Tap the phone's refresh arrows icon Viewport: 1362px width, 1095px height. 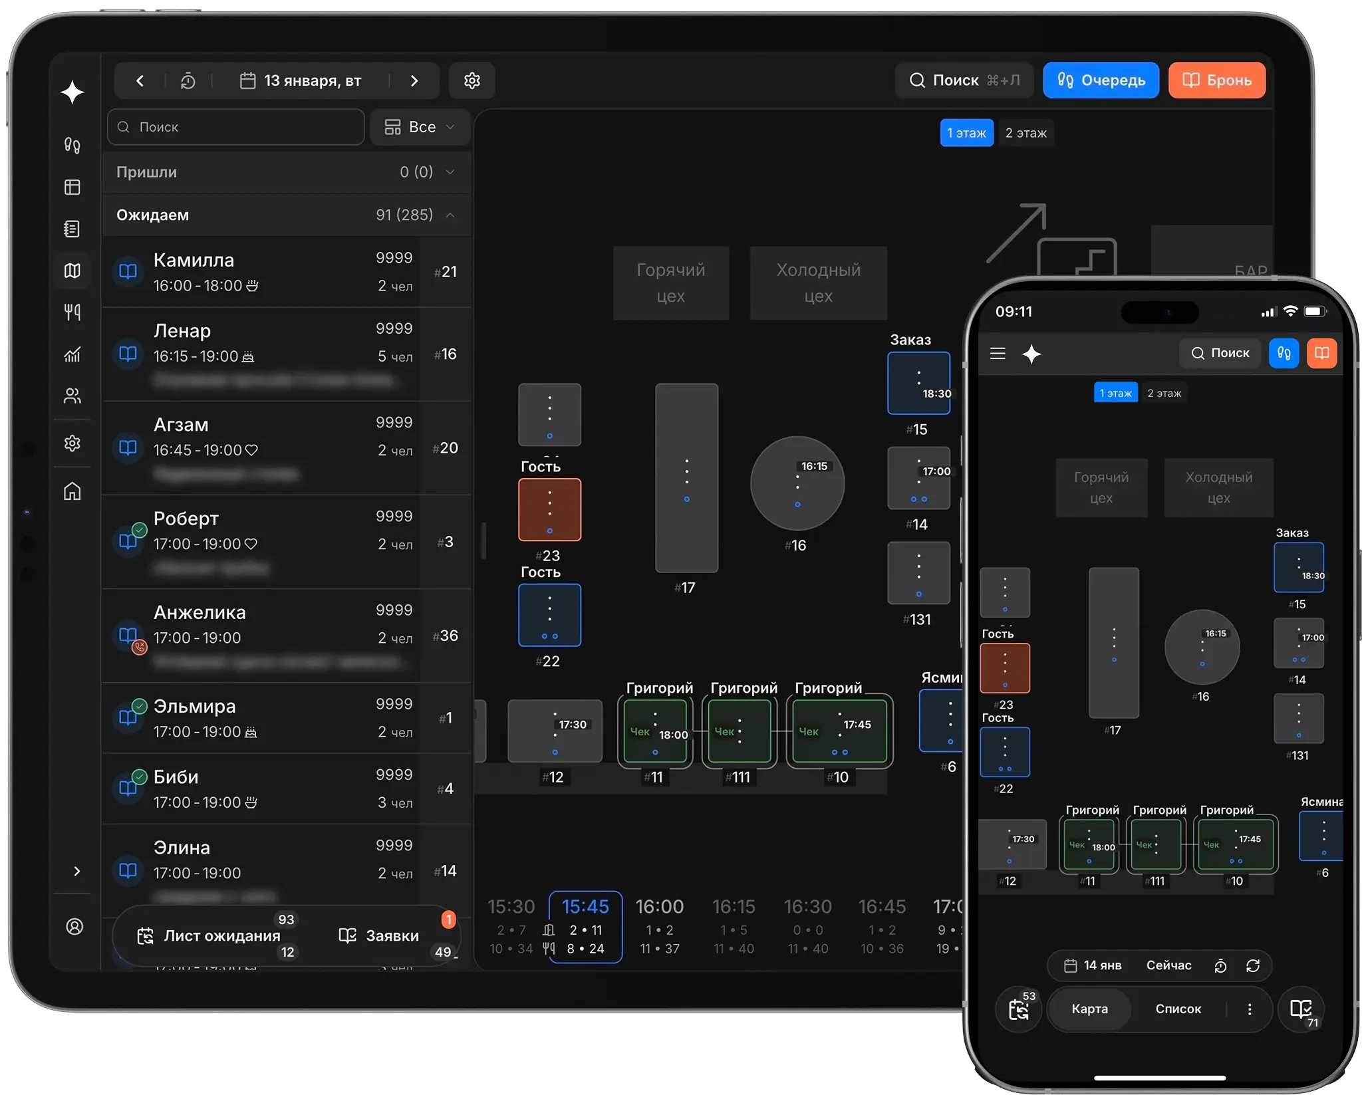point(1253,965)
